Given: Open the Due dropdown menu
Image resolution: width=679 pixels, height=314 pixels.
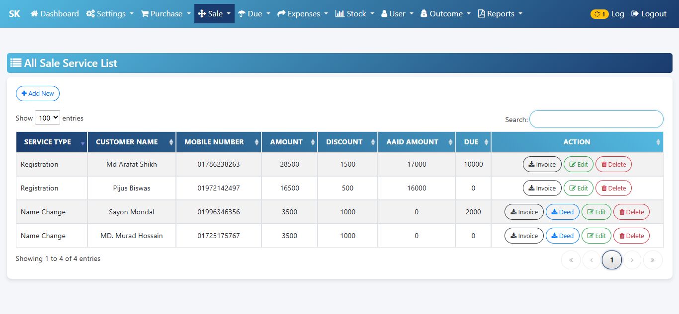Looking at the screenshot, I should pos(254,14).
